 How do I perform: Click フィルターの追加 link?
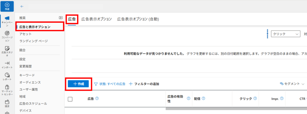(x=144, y=84)
